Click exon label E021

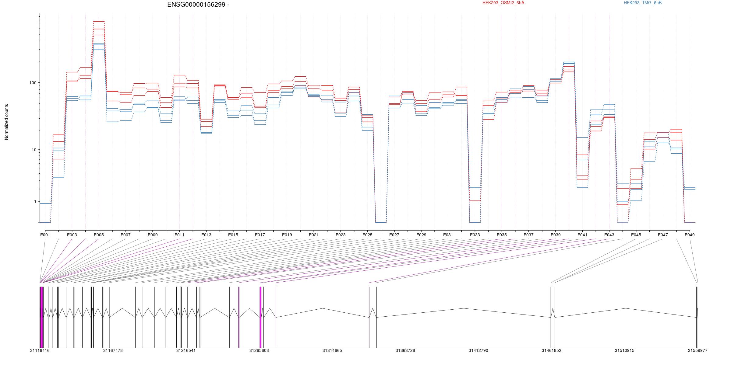coord(314,235)
